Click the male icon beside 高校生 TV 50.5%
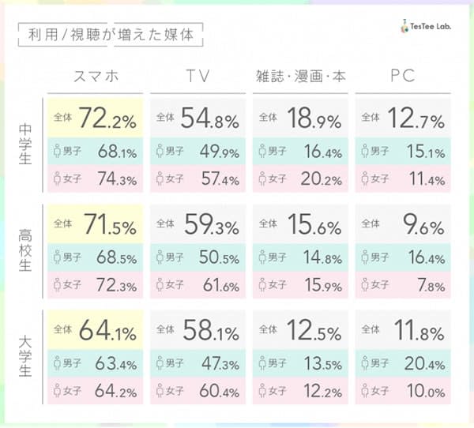The image size is (474, 428). [160, 257]
